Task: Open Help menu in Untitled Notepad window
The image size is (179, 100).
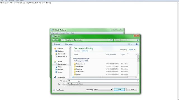Action: (x=73, y=33)
